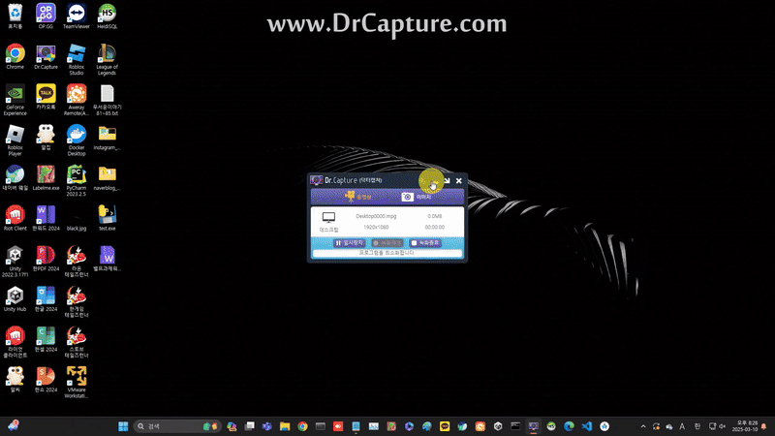Image resolution: width=775 pixels, height=436 pixels.
Task: Switch to the 동영상 video tab in Dr.Capture
Action: pyautogui.click(x=358, y=197)
